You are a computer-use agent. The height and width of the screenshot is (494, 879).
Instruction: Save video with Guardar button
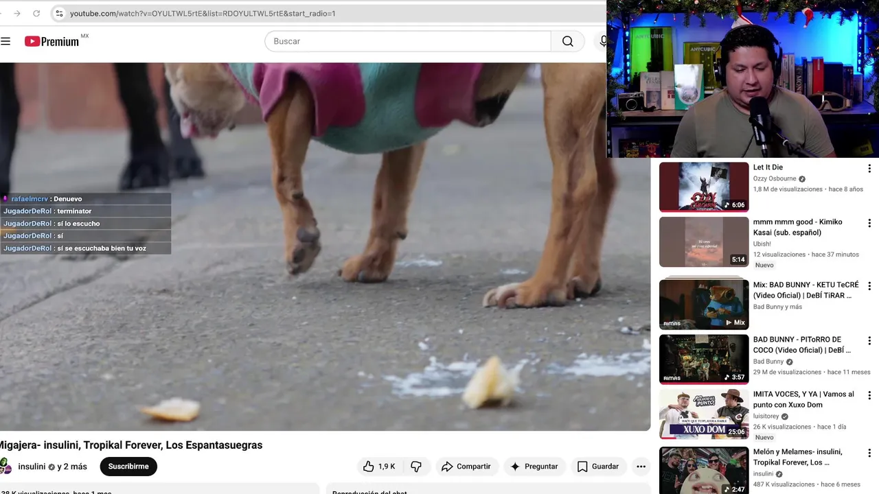click(598, 467)
